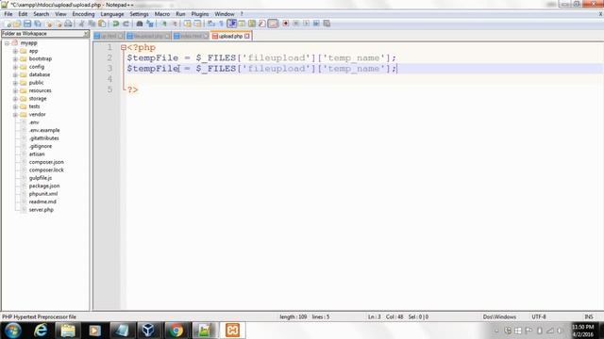This screenshot has width=604, height=339.
Task: Collapse the myapp root folder
Action: point(7,43)
